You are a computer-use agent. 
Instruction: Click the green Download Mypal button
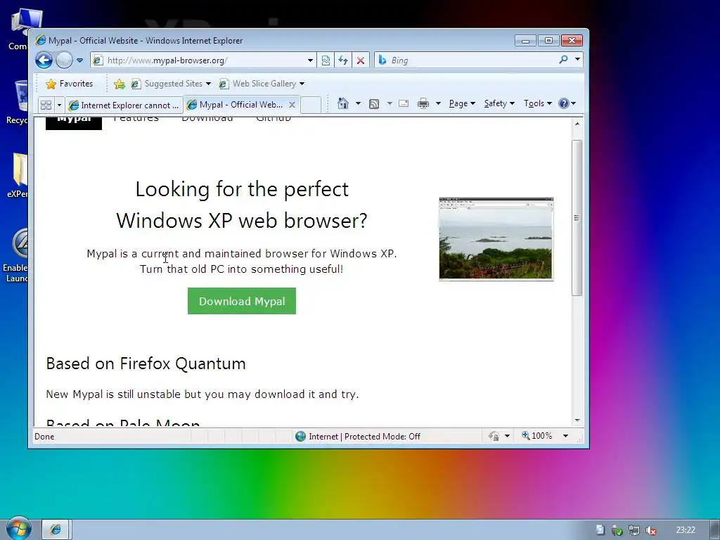click(242, 301)
